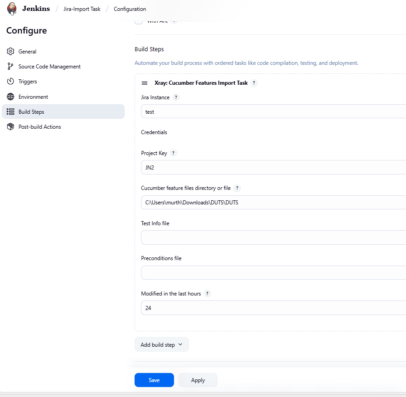Open help icon beside Project Key
Viewport: 406px width, 397px height.
pyautogui.click(x=174, y=153)
